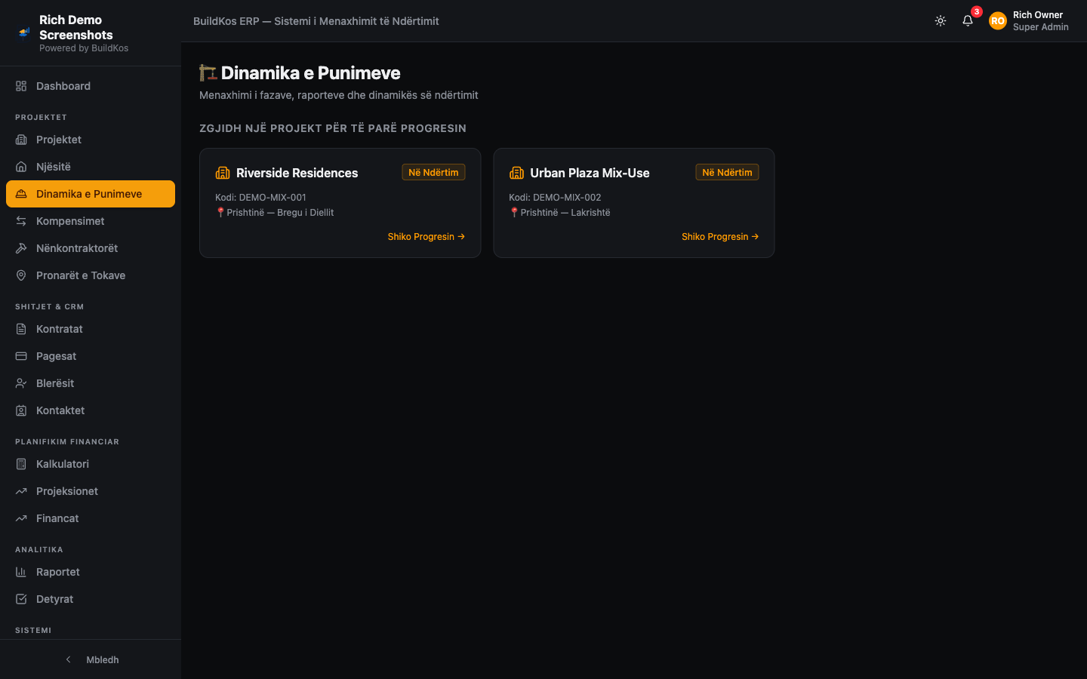The image size is (1087, 679).
Task: Click the Nënkontraktorët hammer icon
Action: [x=21, y=248]
